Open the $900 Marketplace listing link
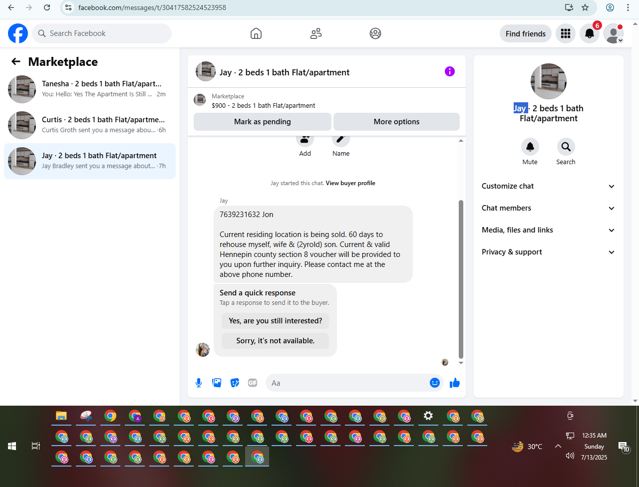The image size is (639, 487). click(x=264, y=106)
